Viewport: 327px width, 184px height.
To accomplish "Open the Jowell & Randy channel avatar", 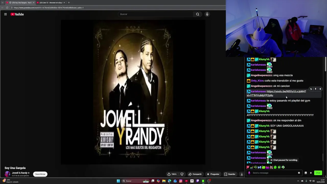I will (7, 174).
